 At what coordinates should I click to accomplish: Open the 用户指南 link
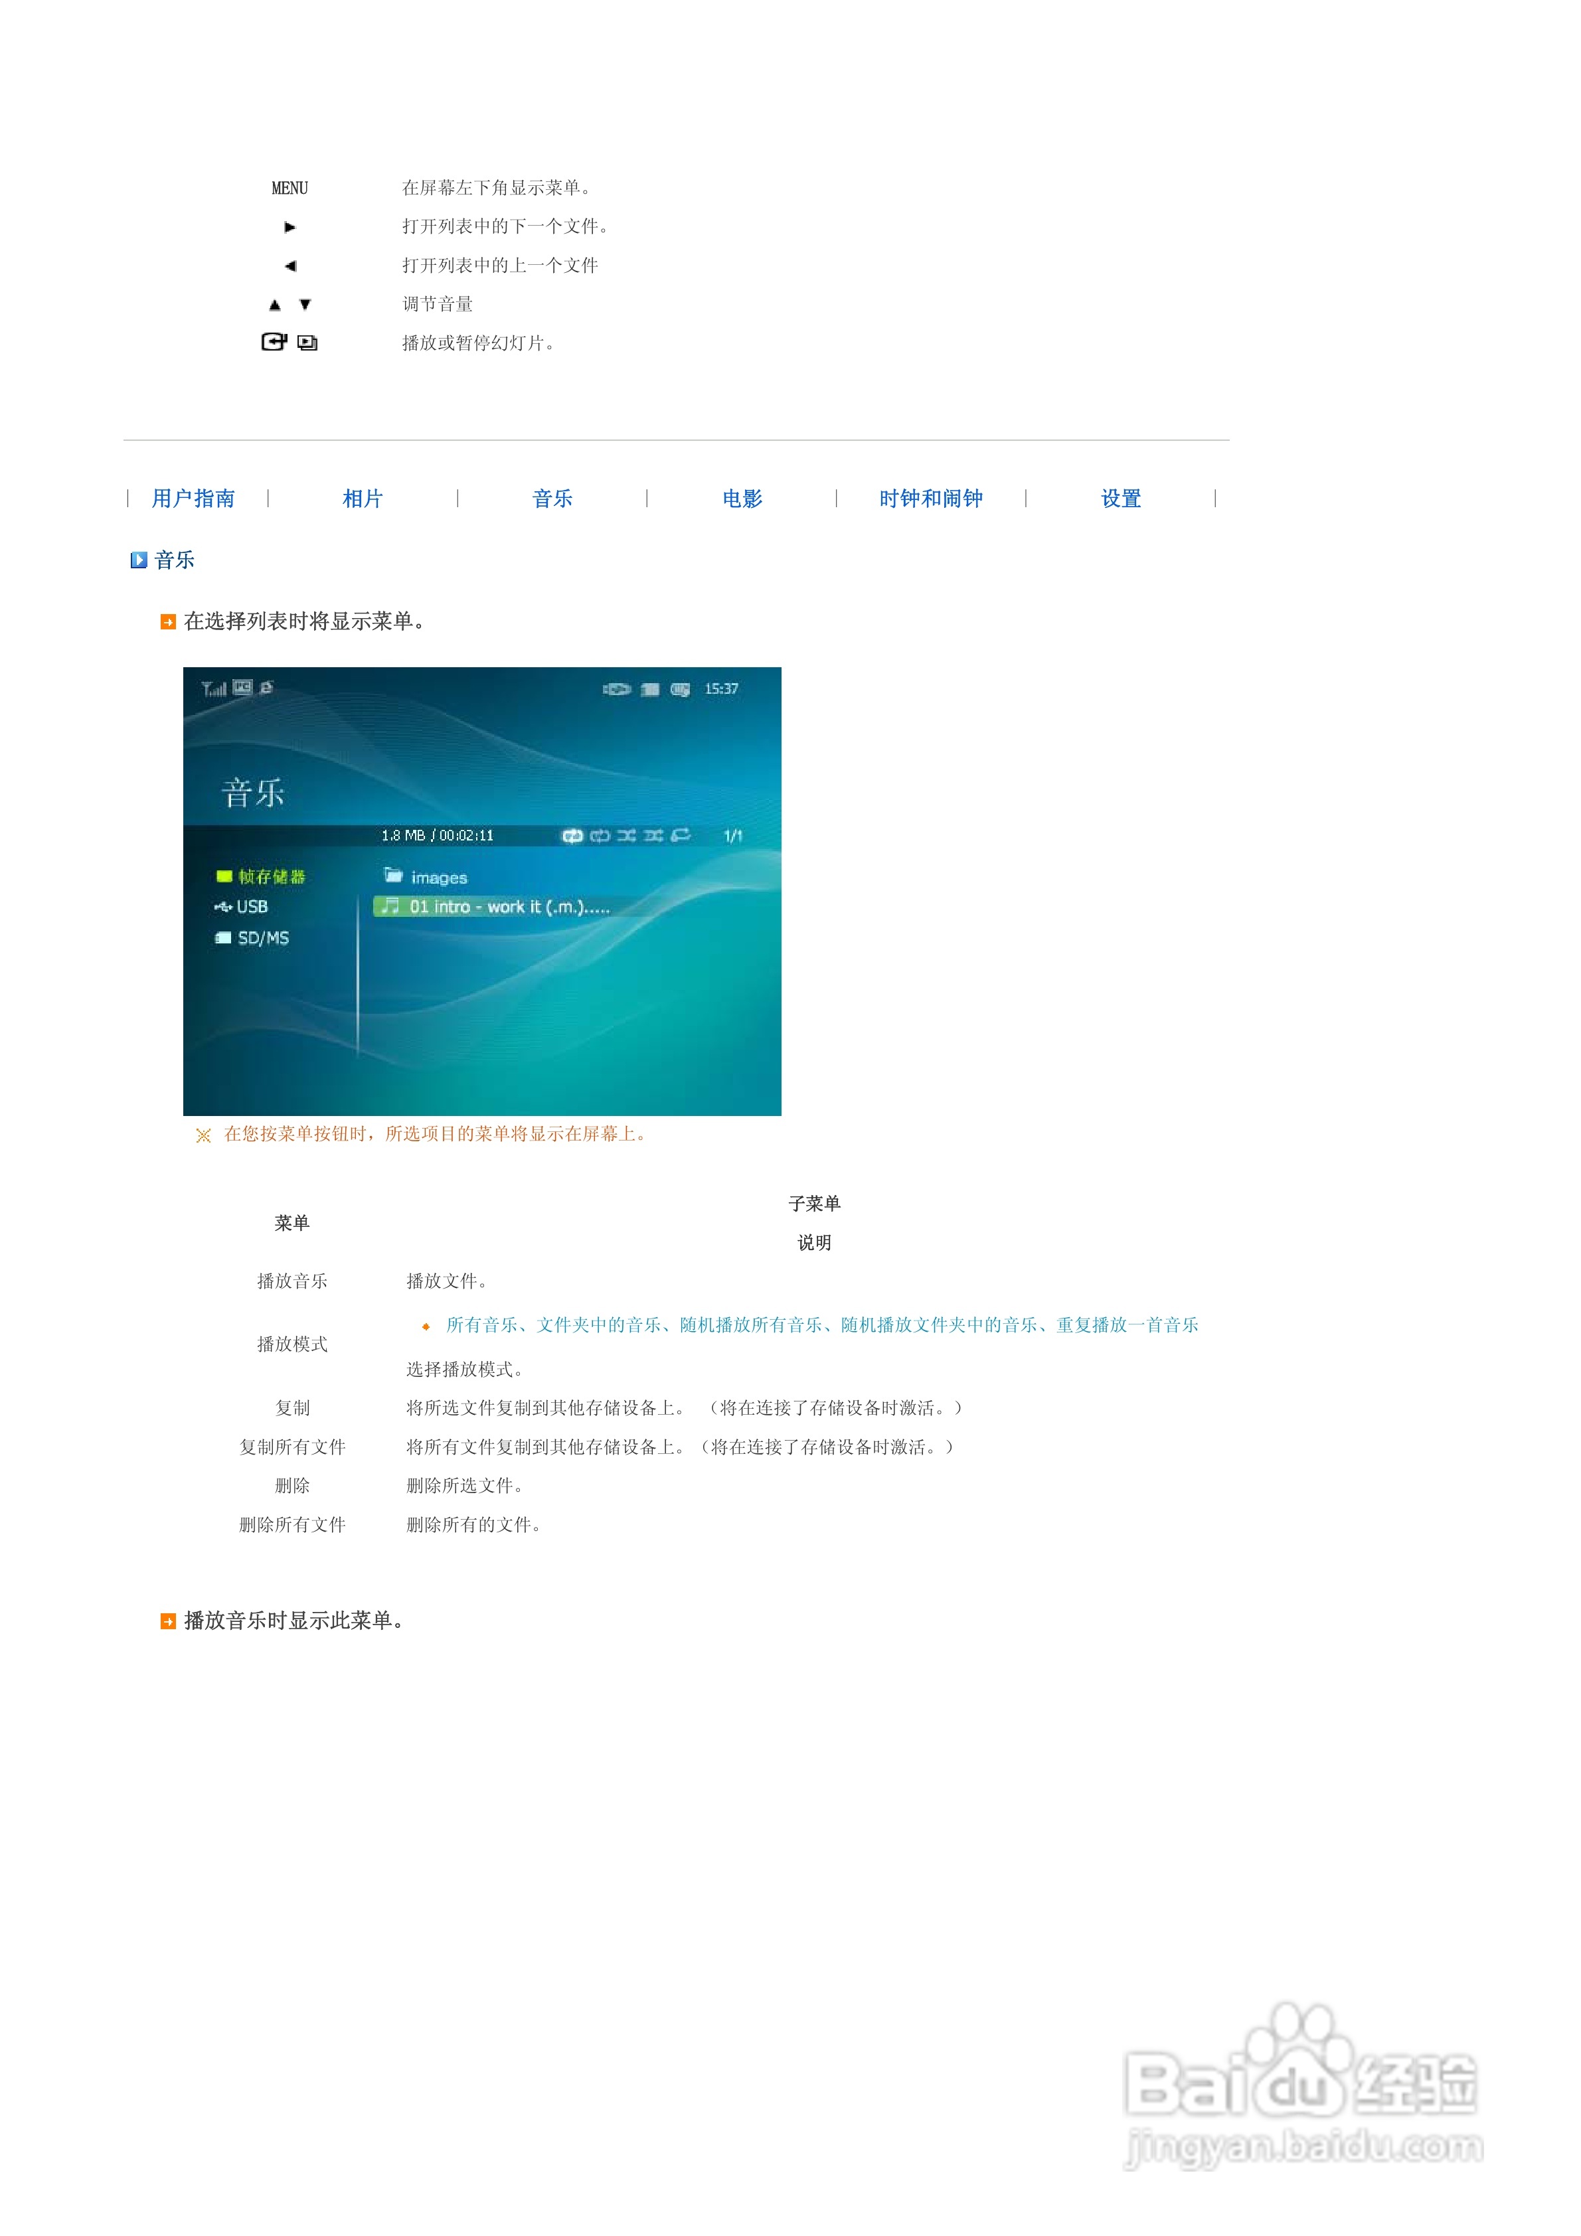194,499
